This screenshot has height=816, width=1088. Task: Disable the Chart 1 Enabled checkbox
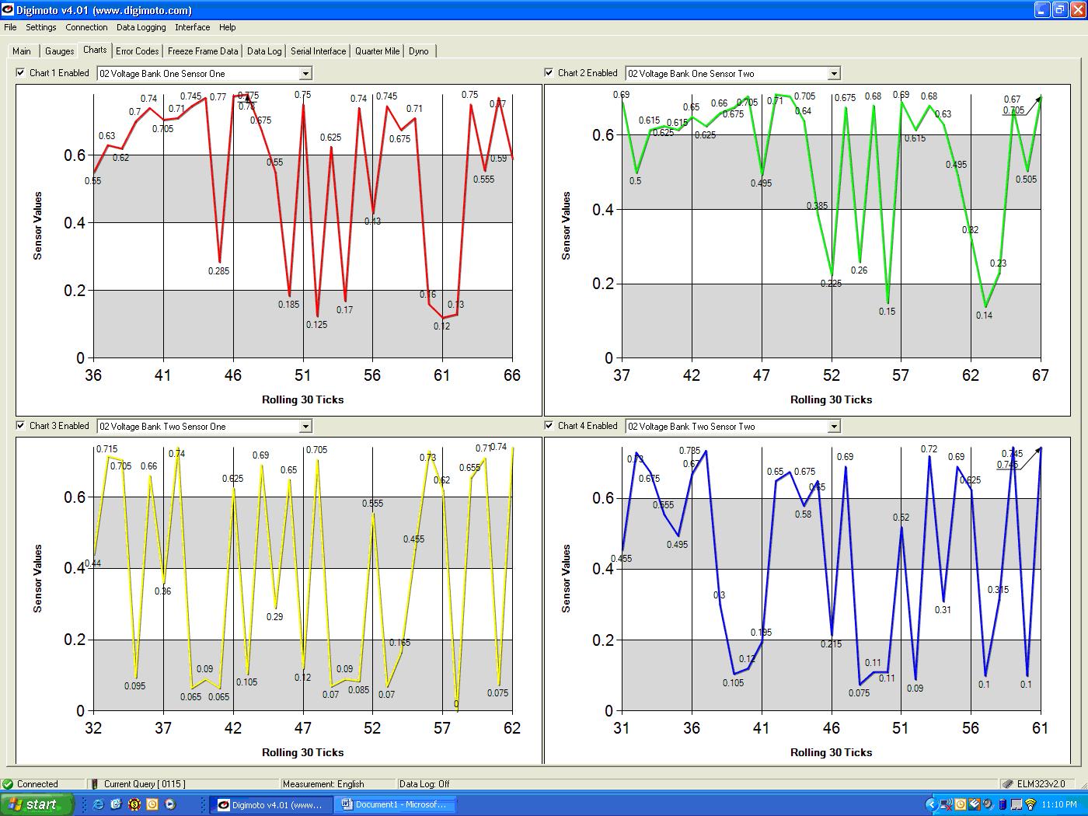(21, 73)
